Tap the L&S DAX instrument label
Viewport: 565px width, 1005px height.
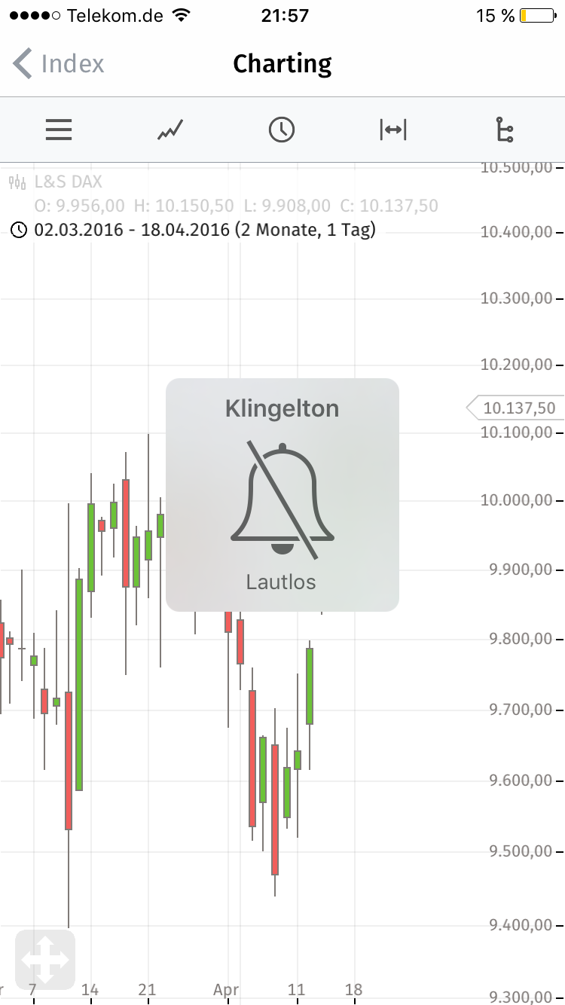(x=68, y=182)
